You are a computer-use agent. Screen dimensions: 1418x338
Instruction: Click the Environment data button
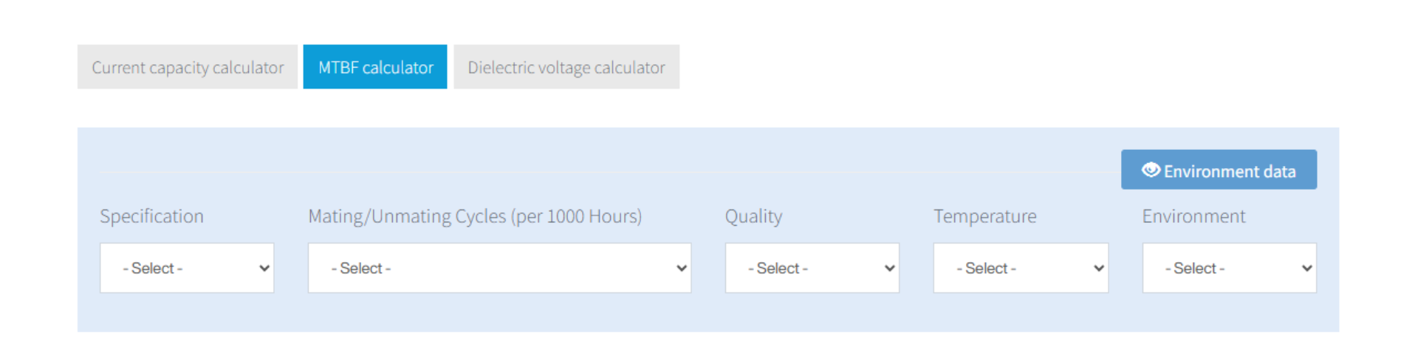coord(1229,170)
